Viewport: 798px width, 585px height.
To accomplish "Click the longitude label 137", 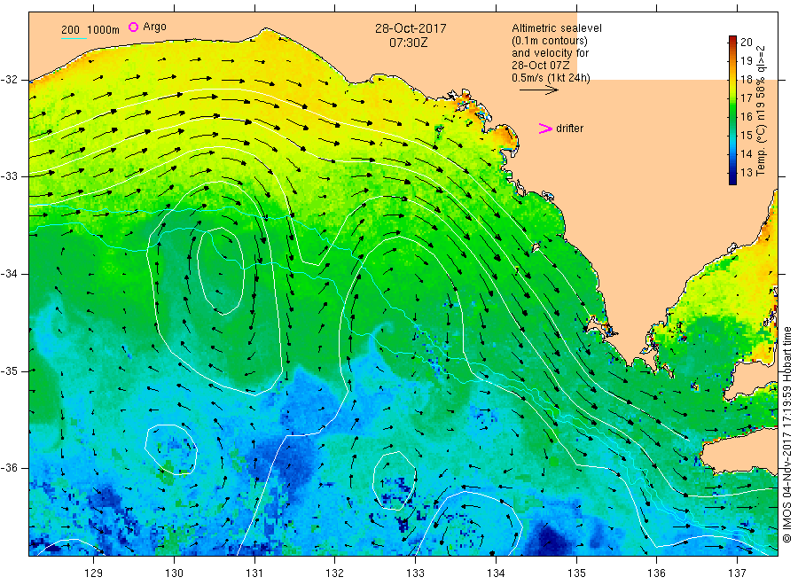I will 737,573.
